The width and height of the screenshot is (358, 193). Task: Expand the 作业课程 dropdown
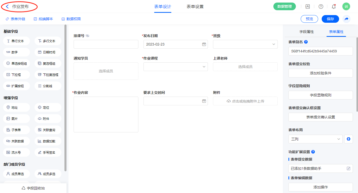[175, 67]
